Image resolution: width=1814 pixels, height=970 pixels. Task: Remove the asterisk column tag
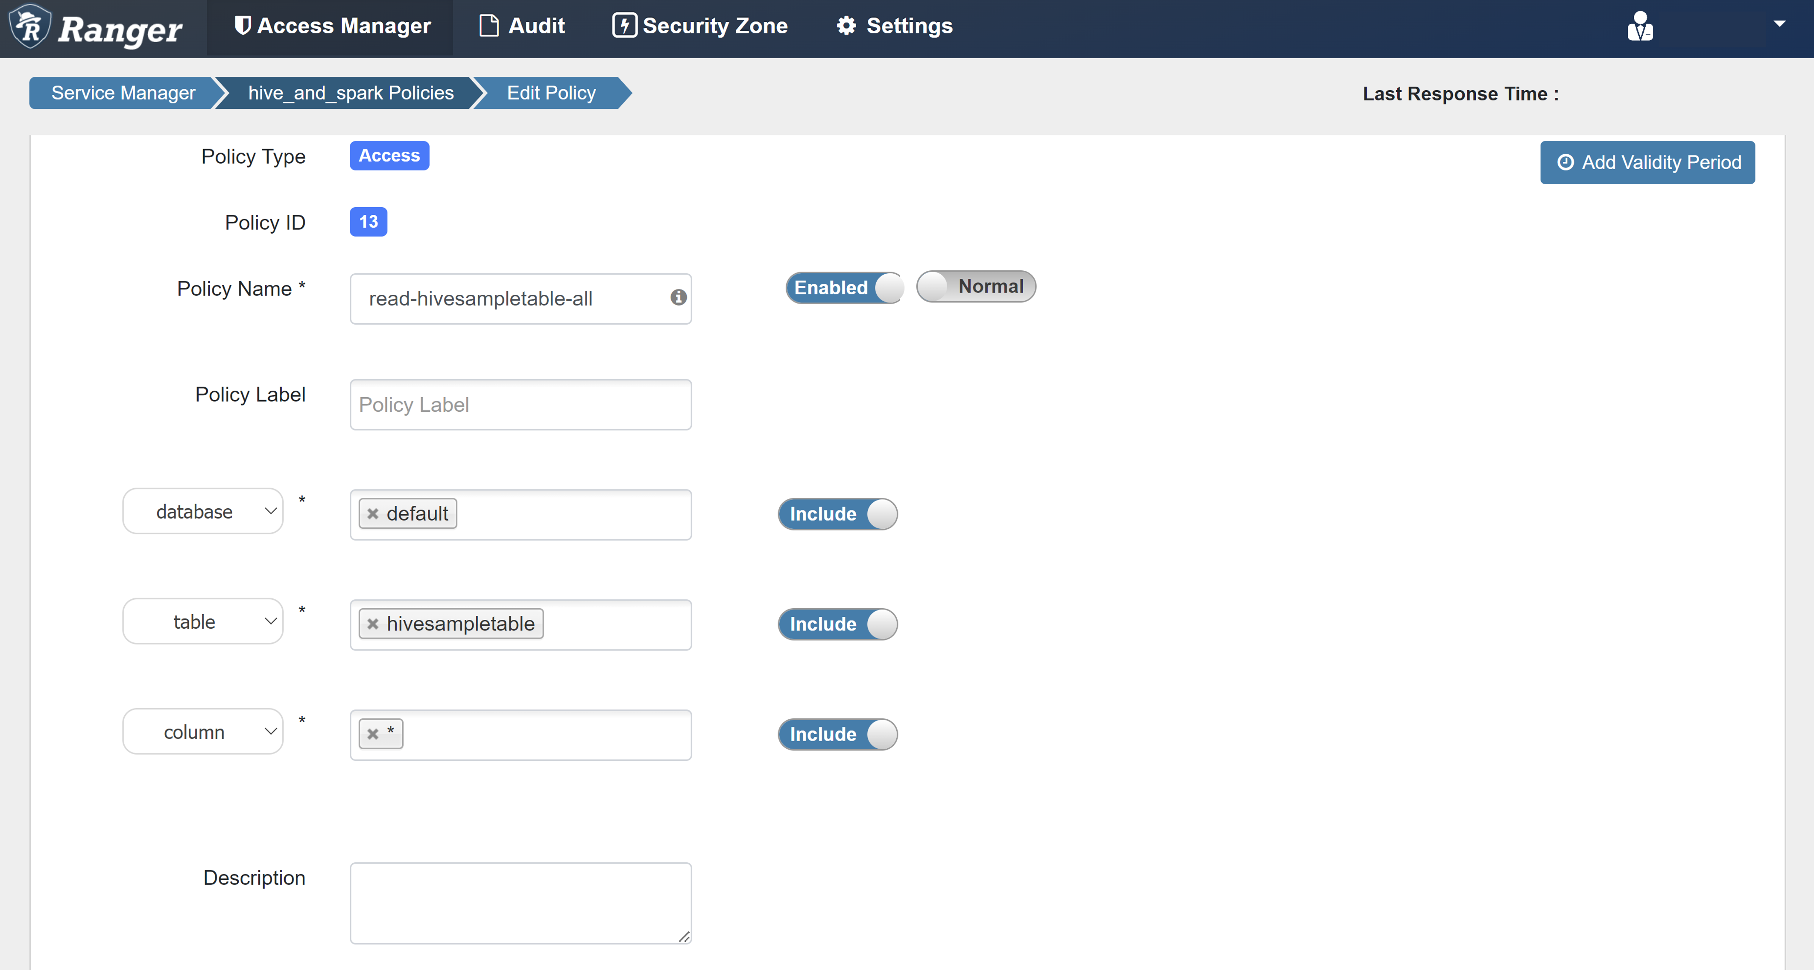373,734
